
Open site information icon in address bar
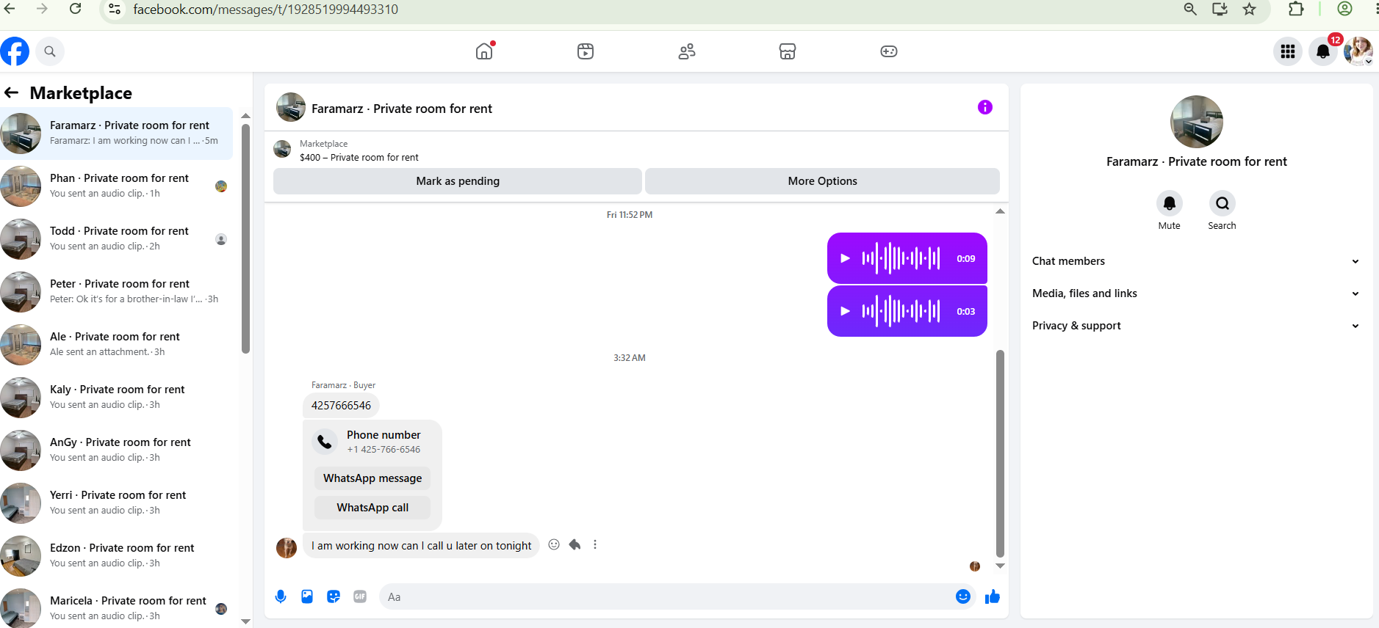point(115,9)
